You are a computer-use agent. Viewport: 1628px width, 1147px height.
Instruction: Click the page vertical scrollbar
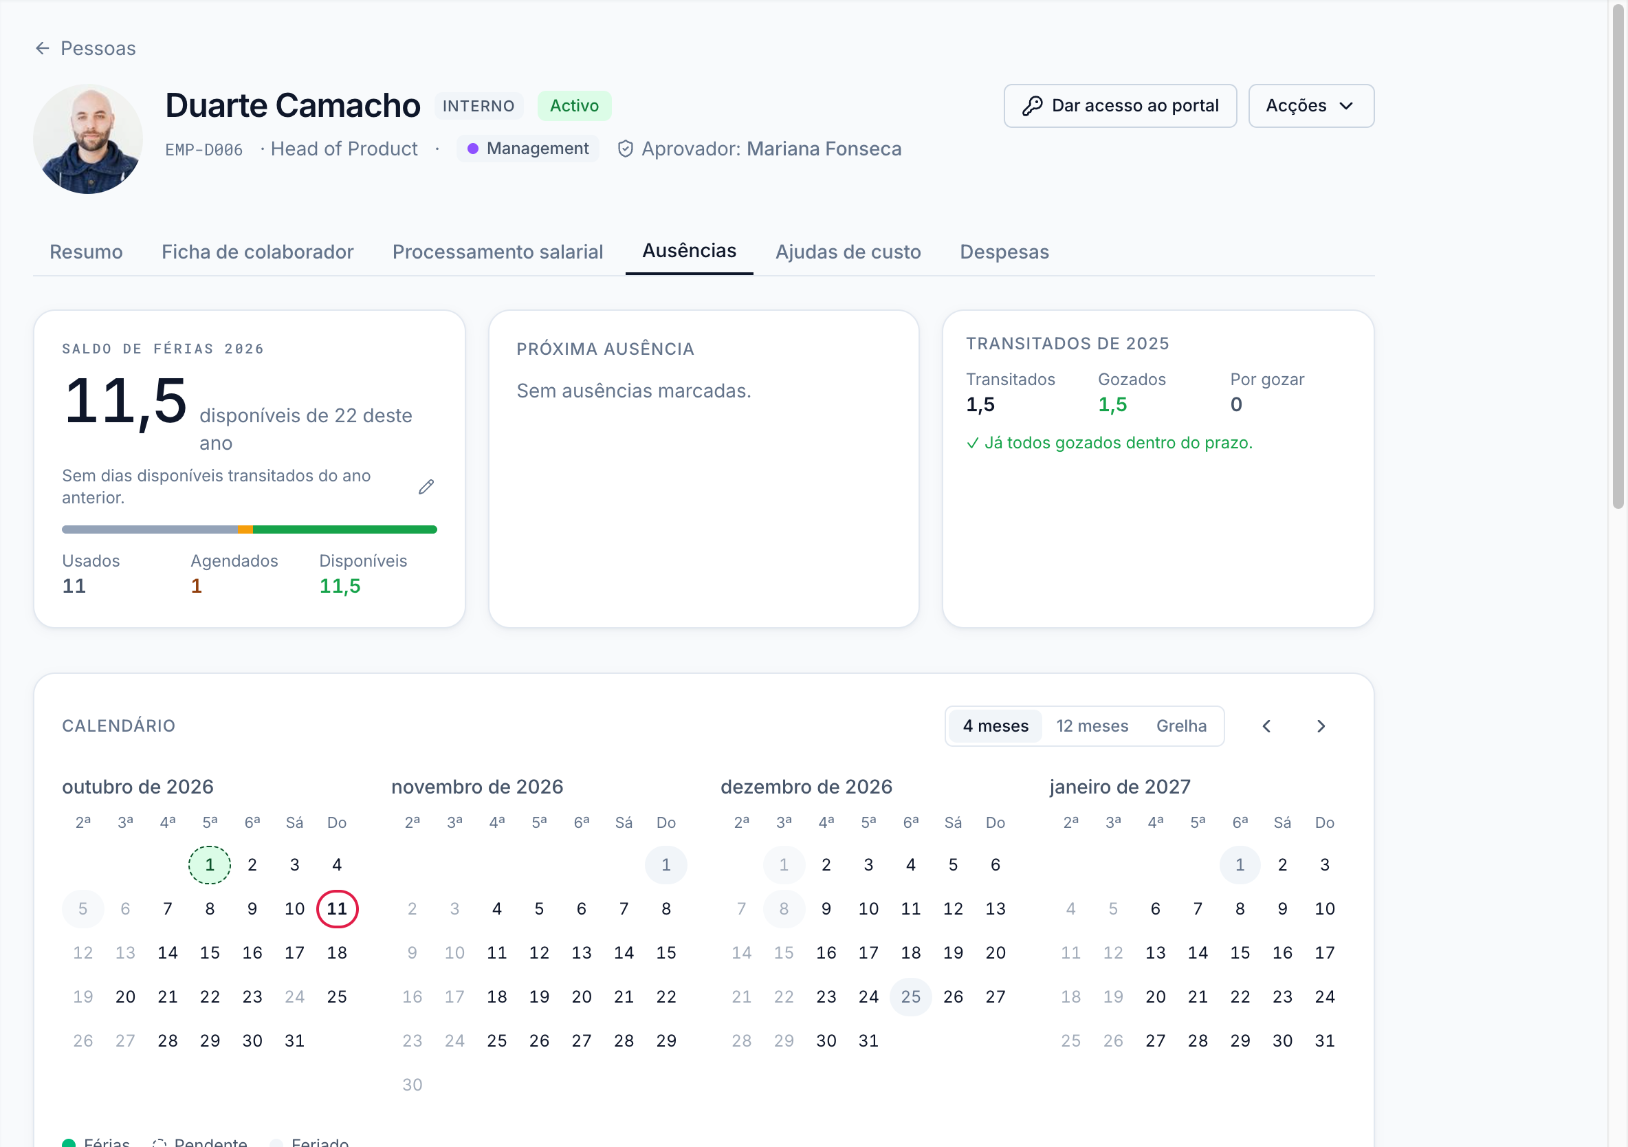pos(1618,255)
